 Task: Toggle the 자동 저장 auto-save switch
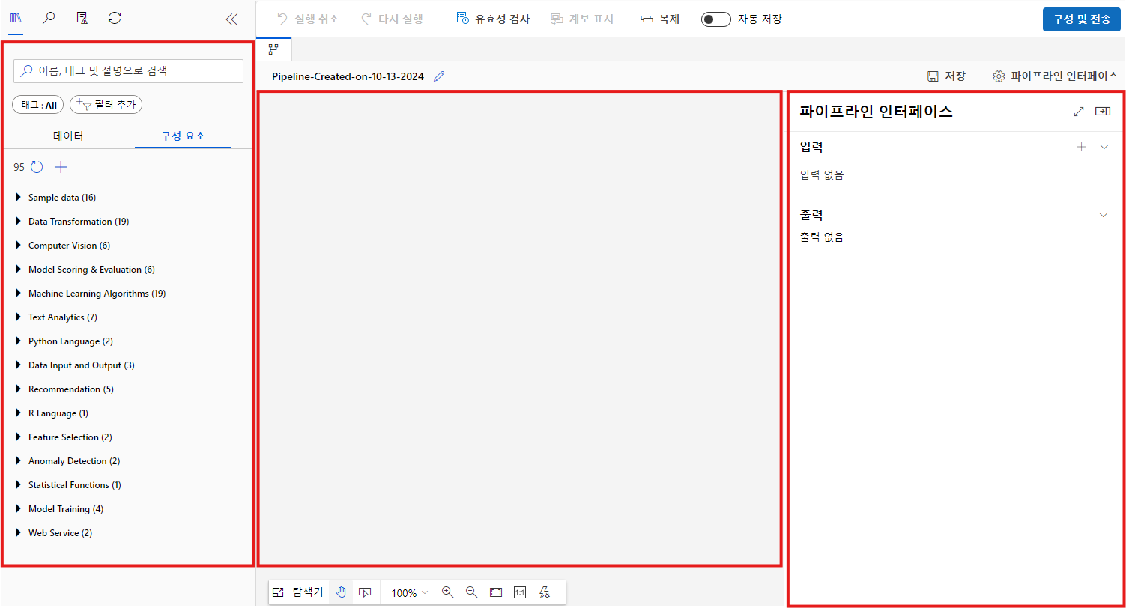click(716, 19)
